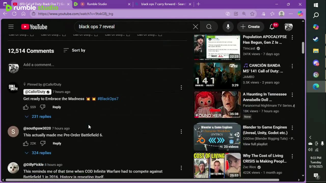Reply to the @southpaw3020 comment

pyautogui.click(x=57, y=143)
